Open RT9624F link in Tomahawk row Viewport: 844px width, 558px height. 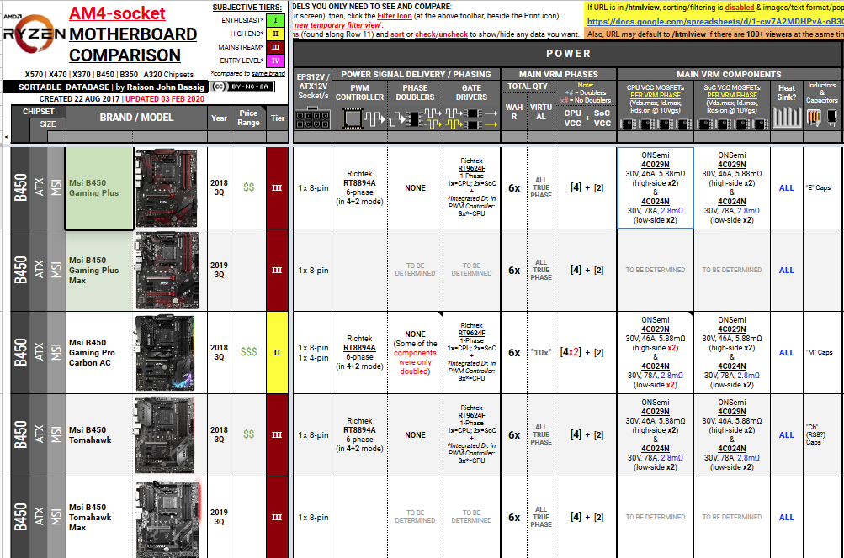click(x=471, y=415)
